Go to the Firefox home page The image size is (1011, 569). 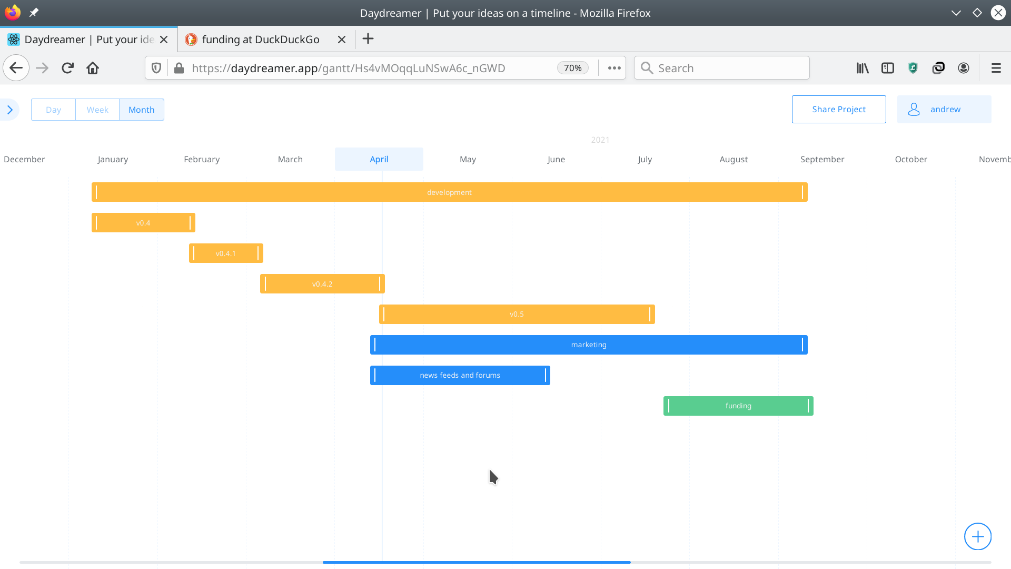click(93, 68)
